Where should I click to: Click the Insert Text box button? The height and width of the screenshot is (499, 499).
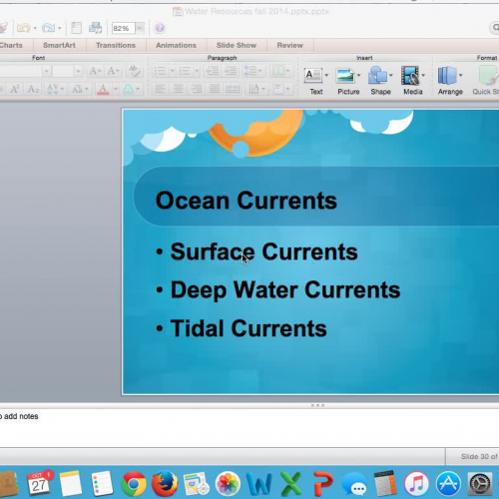[x=315, y=81]
